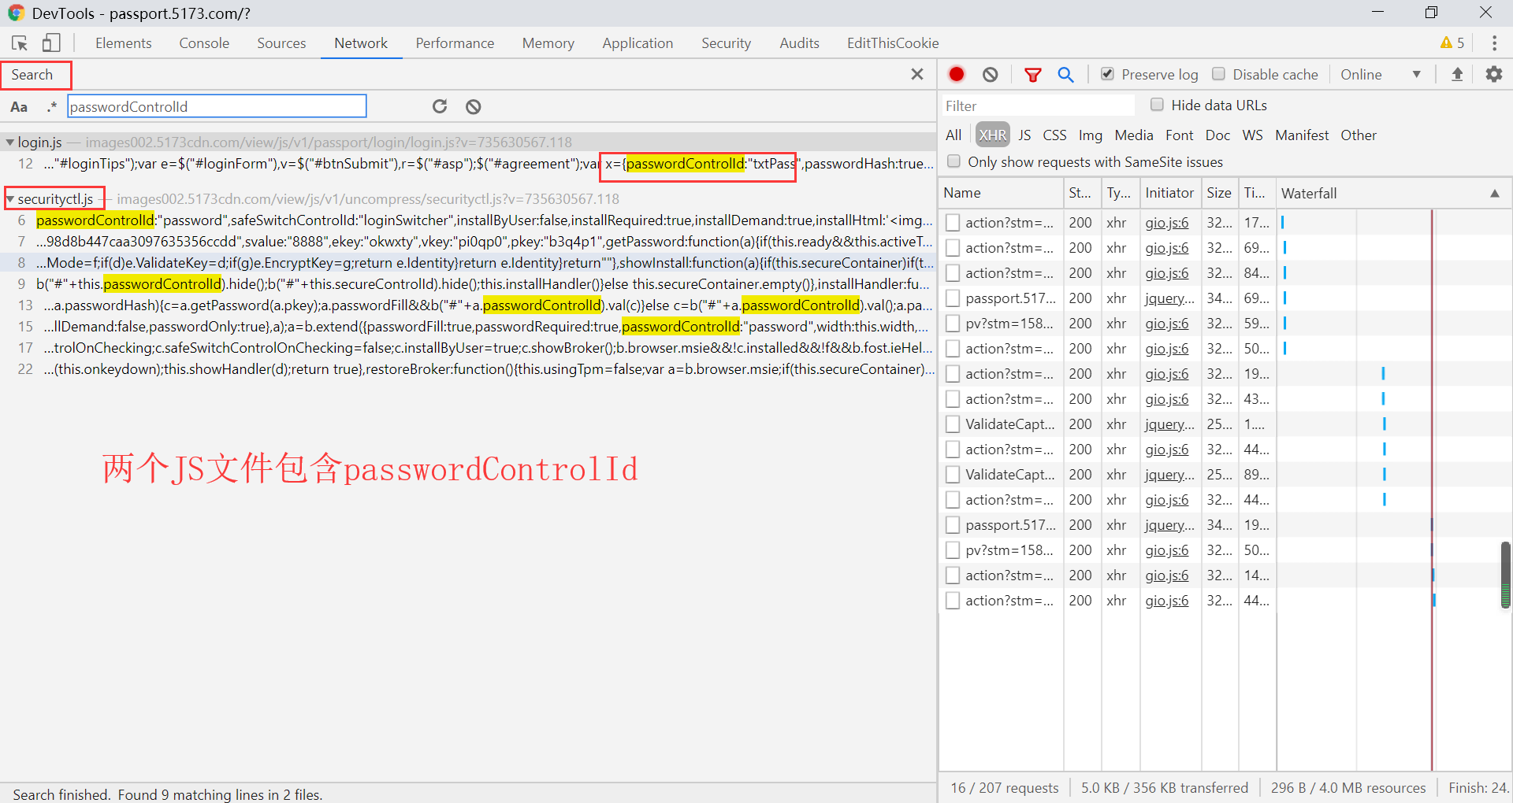Switch to the Application tab
The width and height of the screenshot is (1513, 803).
pyautogui.click(x=638, y=43)
